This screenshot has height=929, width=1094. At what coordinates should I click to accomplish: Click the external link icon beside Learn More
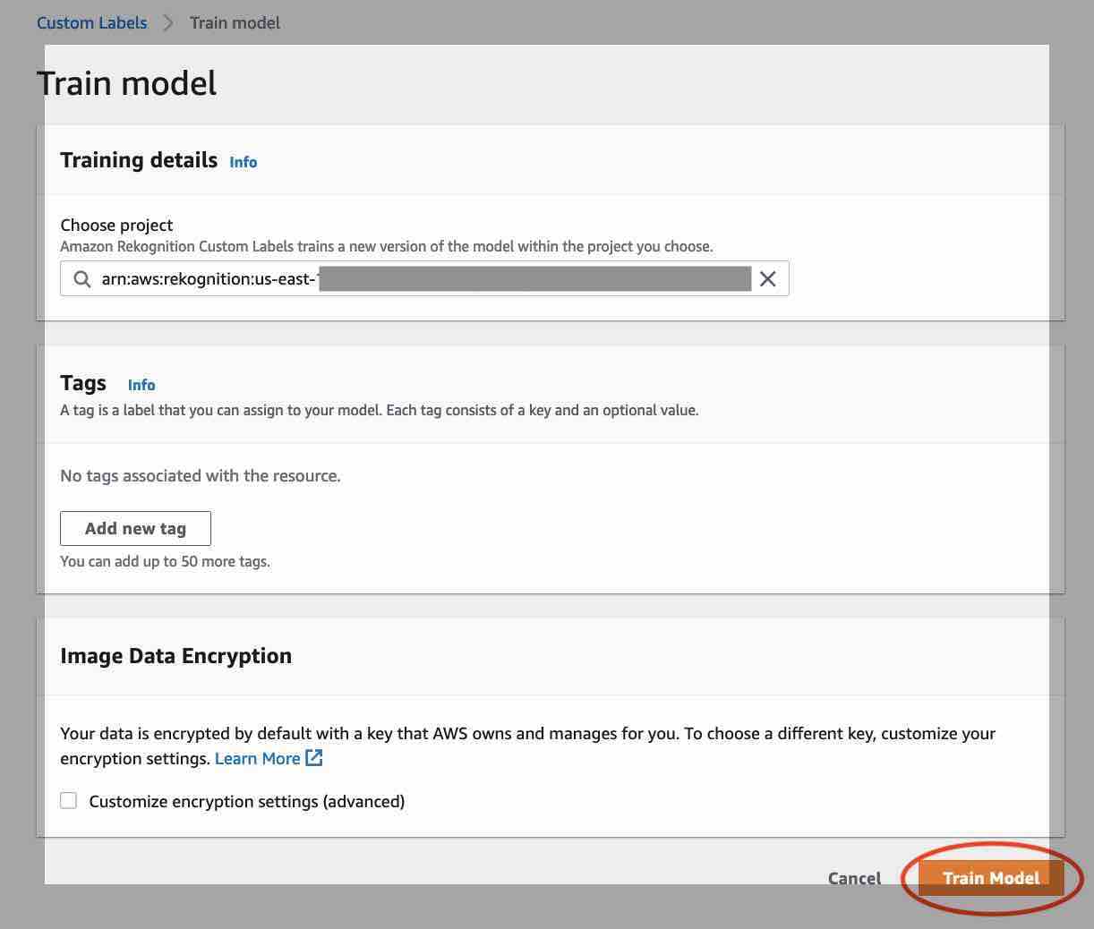tap(314, 757)
